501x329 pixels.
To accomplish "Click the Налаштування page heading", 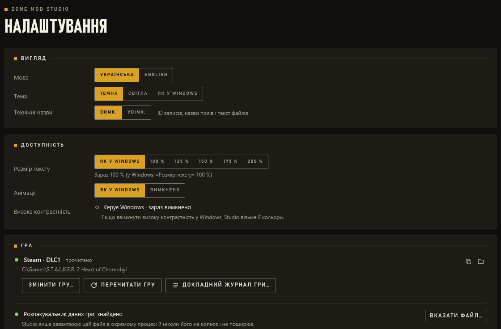I will point(56,26).
